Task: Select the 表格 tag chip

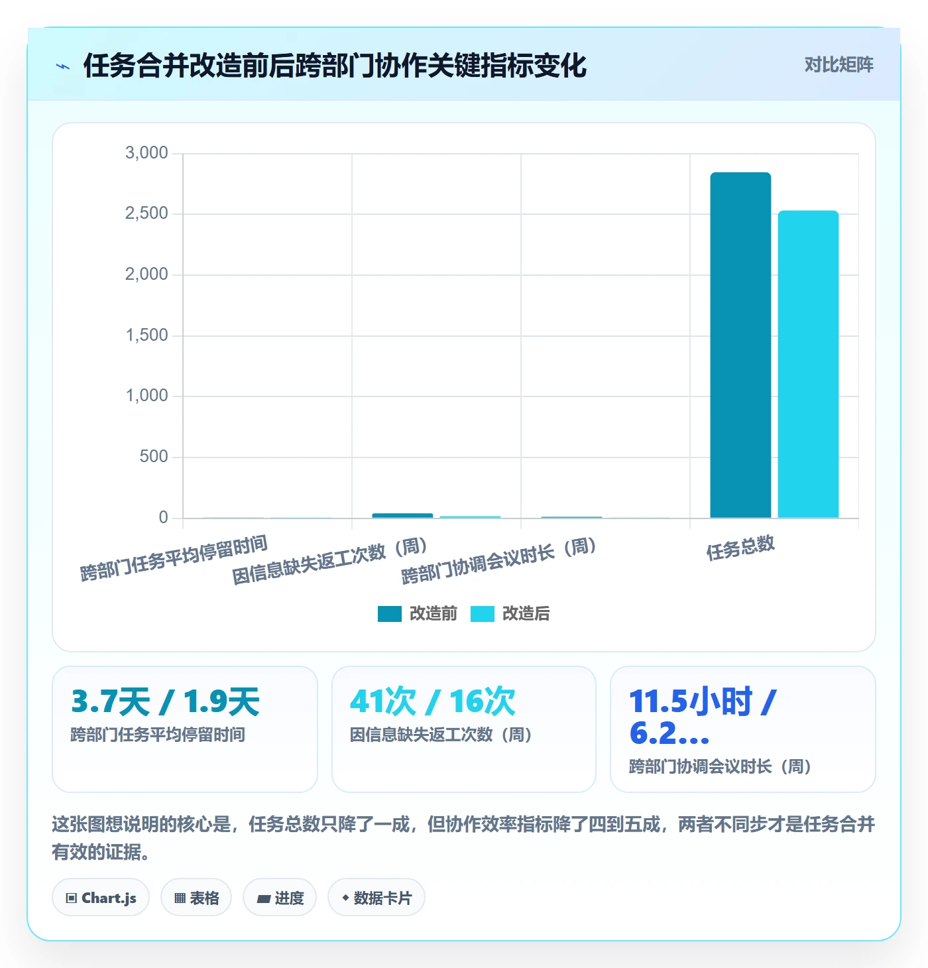Action: click(x=196, y=898)
